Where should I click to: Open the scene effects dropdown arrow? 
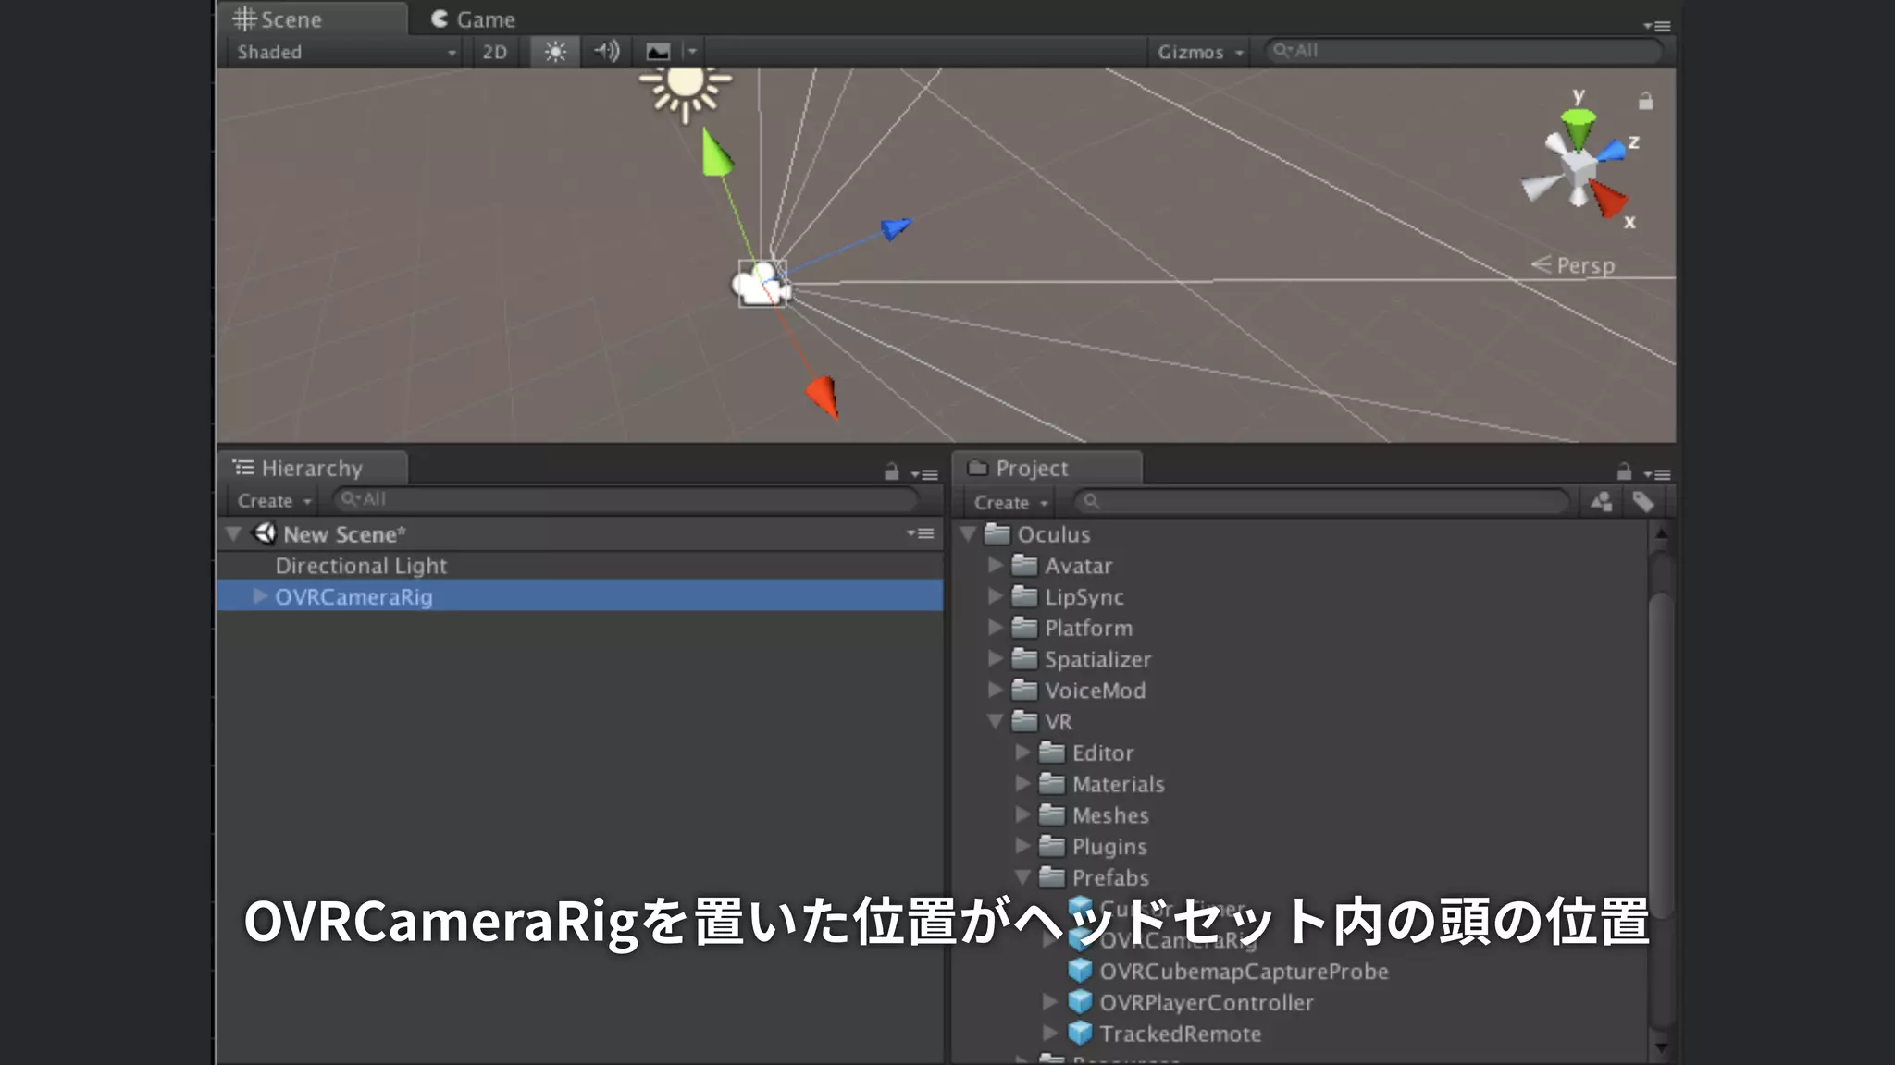pos(692,52)
